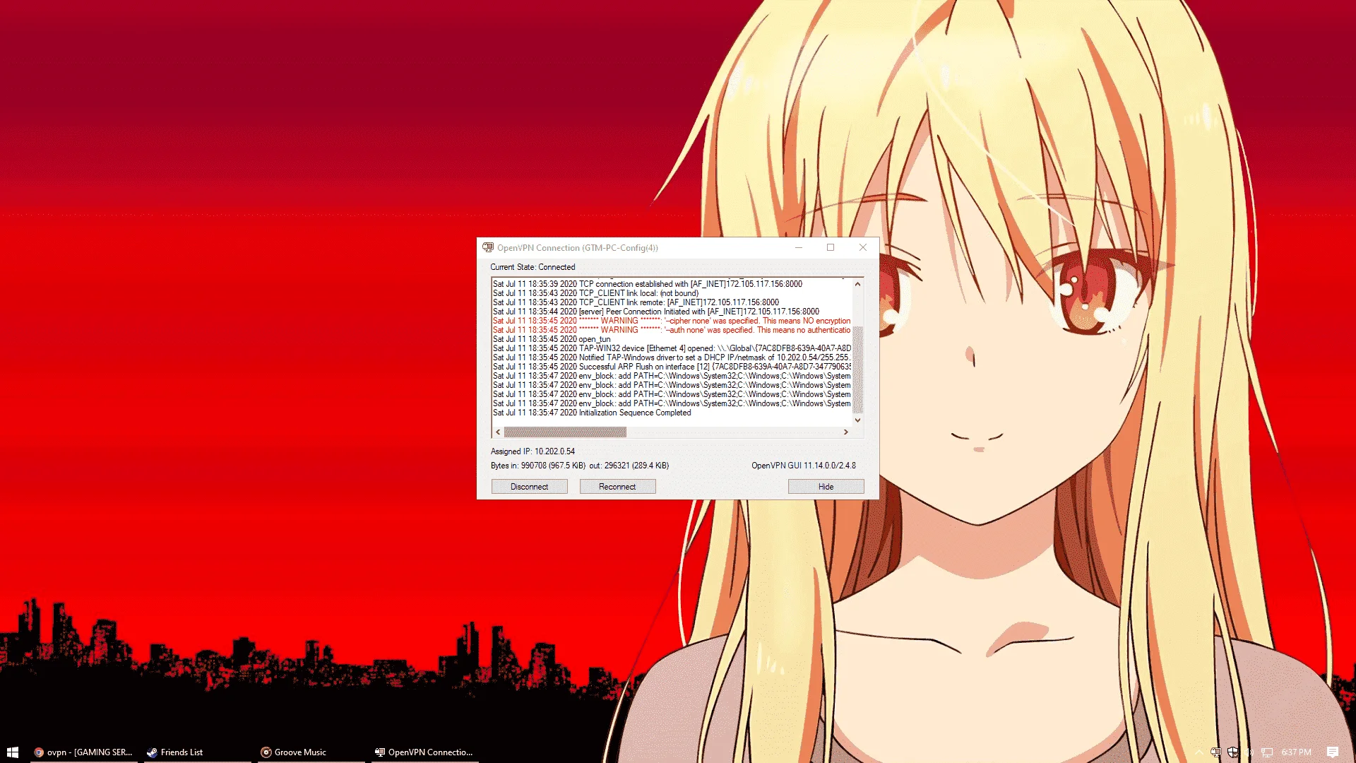Click the taskbar clock 6:37 PM

coord(1296,752)
